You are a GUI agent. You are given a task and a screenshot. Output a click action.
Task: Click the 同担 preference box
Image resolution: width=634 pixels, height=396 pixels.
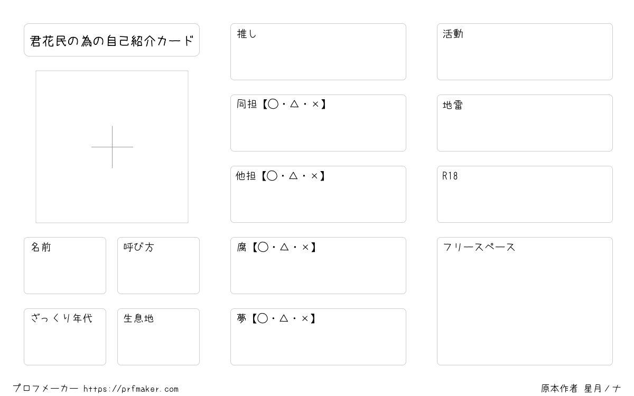318,123
